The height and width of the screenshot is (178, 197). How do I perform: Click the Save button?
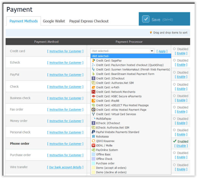pyautogui.click(x=164, y=19)
